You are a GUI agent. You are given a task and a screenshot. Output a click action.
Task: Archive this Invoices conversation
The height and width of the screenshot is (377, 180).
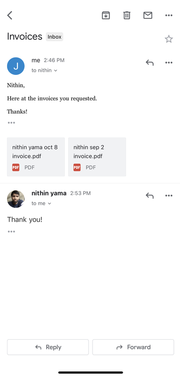coord(106,16)
